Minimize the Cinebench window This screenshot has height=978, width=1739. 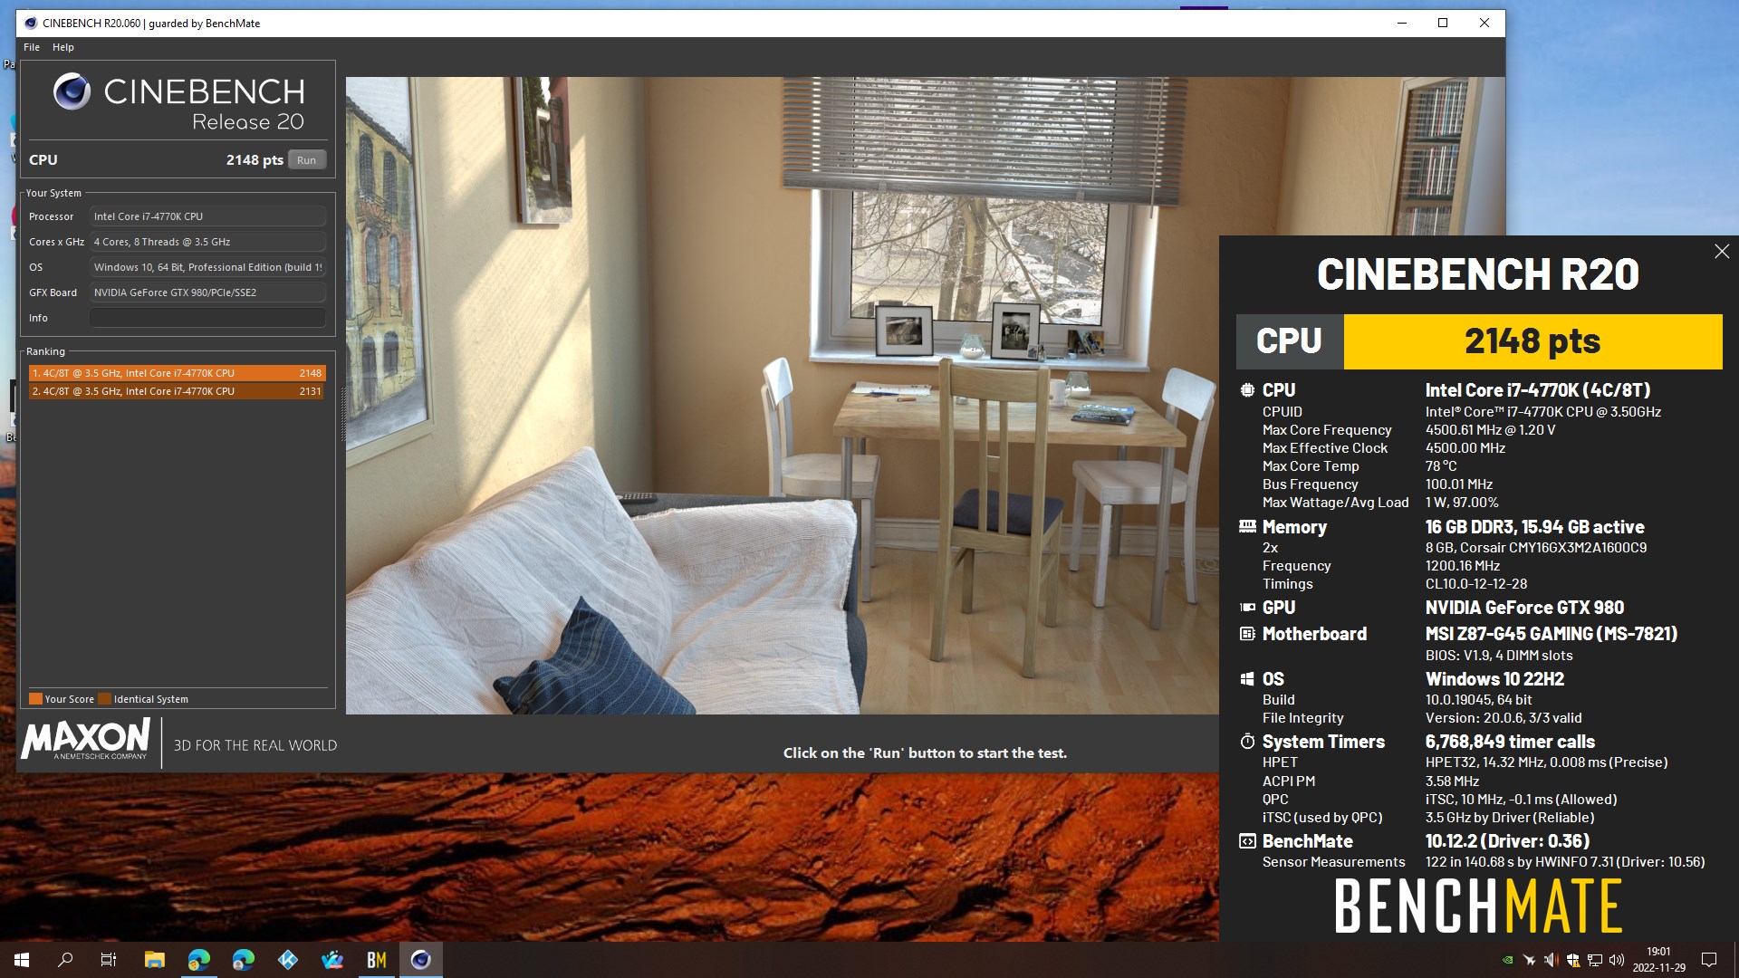[1402, 24]
